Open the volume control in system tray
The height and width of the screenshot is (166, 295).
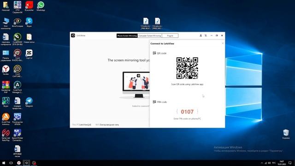tap(269, 163)
